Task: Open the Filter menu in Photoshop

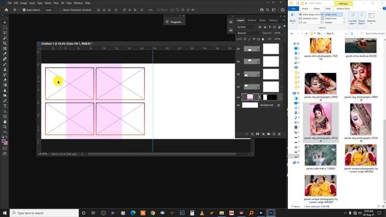Action: (56, 3)
